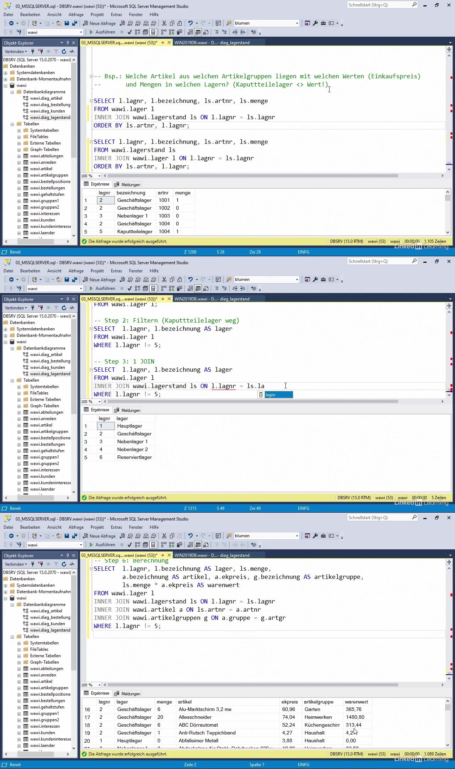Click the Objekt-Explorer filter funnel icon in top window
This screenshot has height=769, width=455.
tap(56, 52)
